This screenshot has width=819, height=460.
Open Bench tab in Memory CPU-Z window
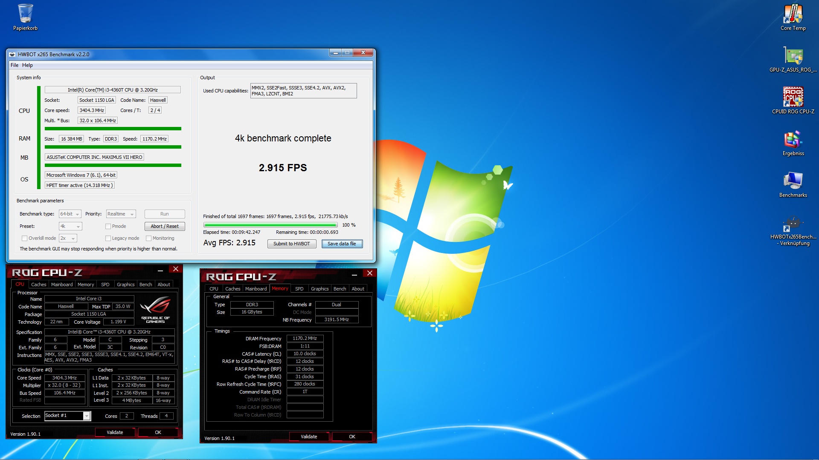(340, 289)
